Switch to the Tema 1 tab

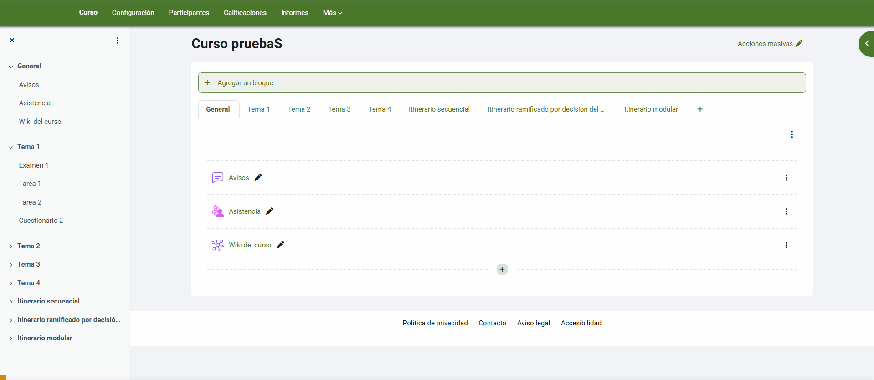[259, 109]
